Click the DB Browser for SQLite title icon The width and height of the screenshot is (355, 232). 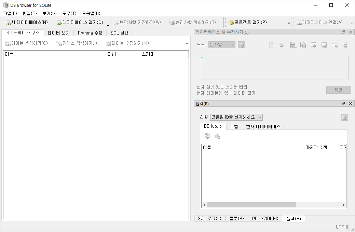click(6, 5)
